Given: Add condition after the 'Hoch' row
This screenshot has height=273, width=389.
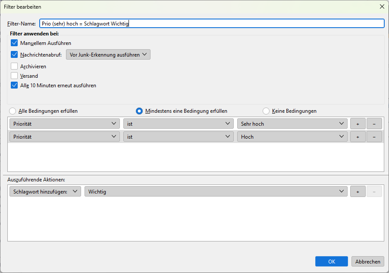Looking at the screenshot, I should pyautogui.click(x=358, y=136).
